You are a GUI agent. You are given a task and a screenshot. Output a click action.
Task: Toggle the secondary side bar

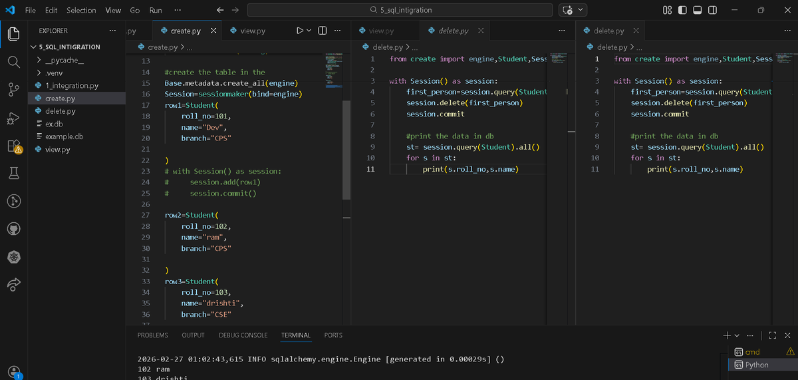click(712, 10)
